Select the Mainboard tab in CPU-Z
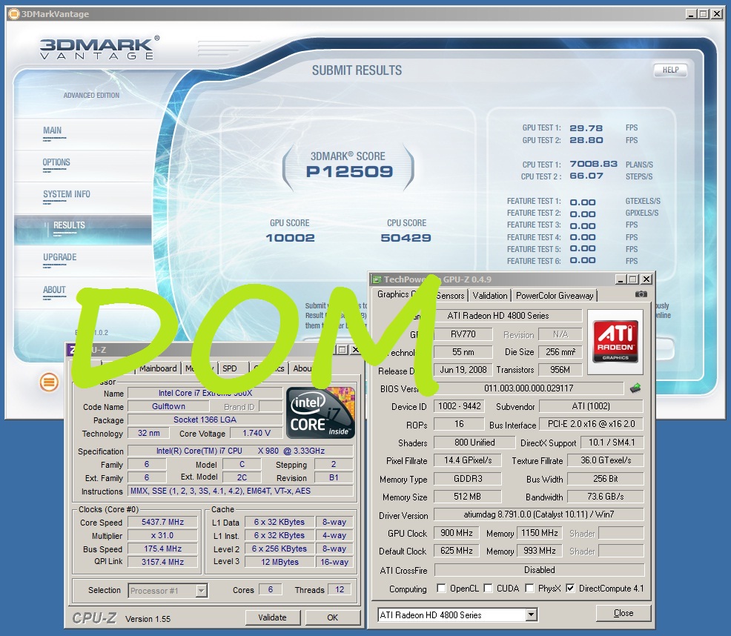This screenshot has width=731, height=636. pyautogui.click(x=159, y=368)
